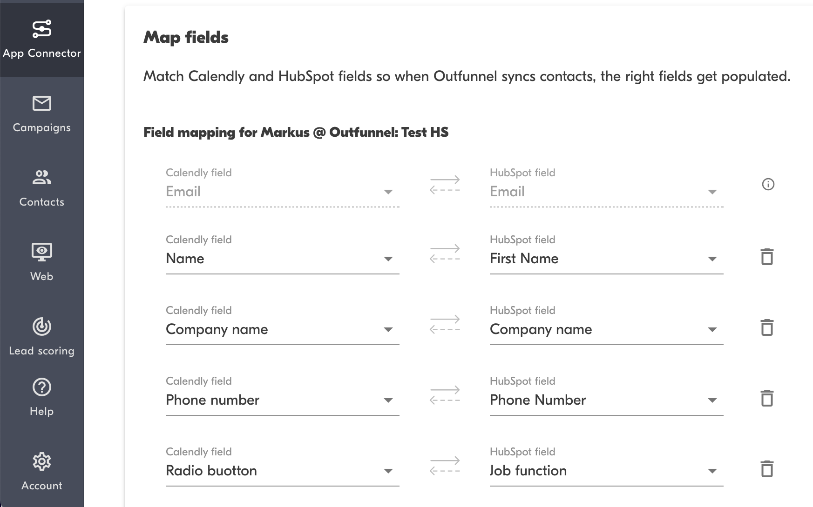Open HubSpot Job function dropdown
The width and height of the screenshot is (813, 507).
712,471
